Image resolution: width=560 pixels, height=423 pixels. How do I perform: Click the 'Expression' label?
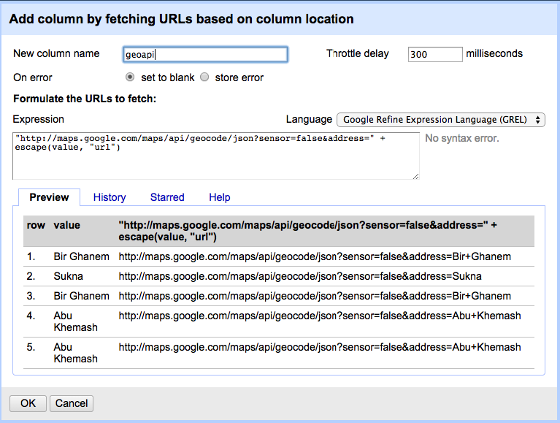[x=38, y=119]
